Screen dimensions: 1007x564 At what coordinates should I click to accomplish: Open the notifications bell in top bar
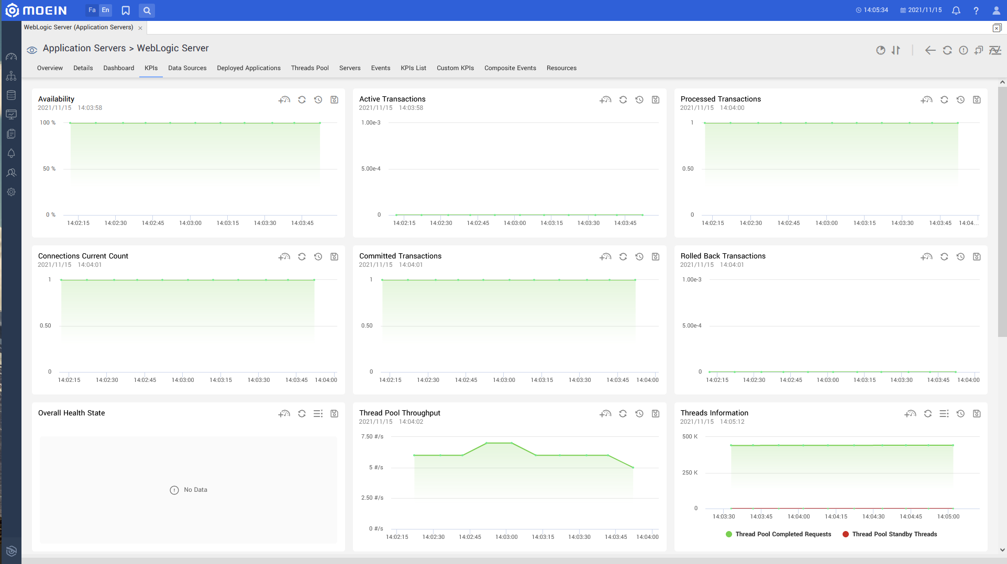(x=956, y=10)
